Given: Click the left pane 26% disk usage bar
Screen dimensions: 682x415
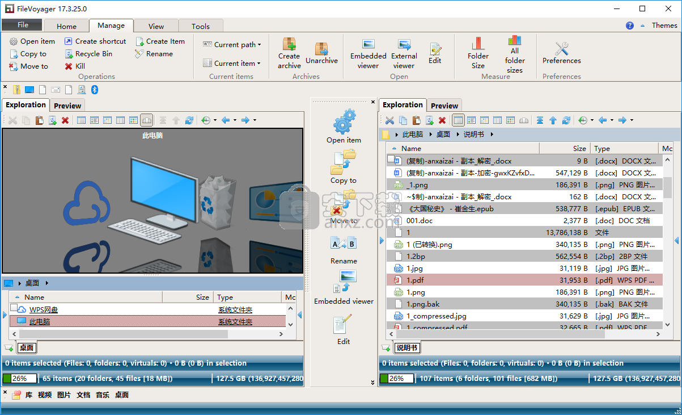Looking at the screenshot, I should click(20, 378).
